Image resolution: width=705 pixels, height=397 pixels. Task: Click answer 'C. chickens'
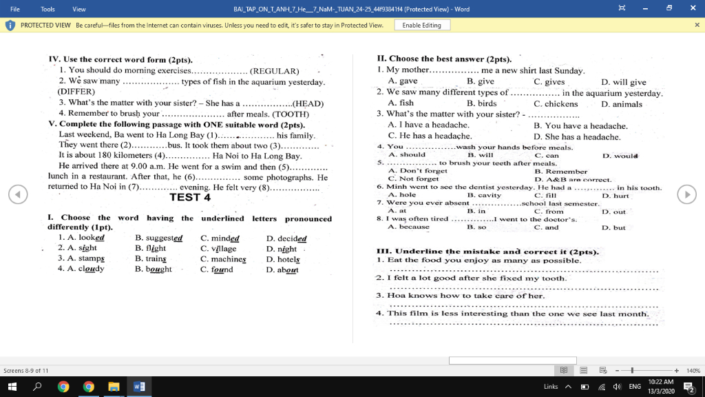click(x=556, y=104)
